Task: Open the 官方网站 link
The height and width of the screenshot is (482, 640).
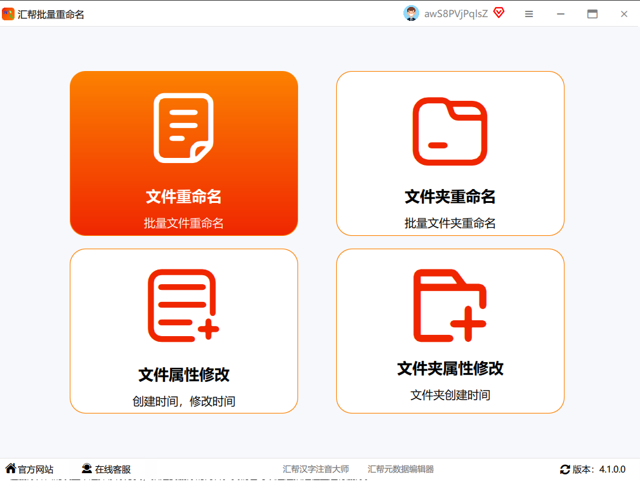Action: [x=36, y=469]
